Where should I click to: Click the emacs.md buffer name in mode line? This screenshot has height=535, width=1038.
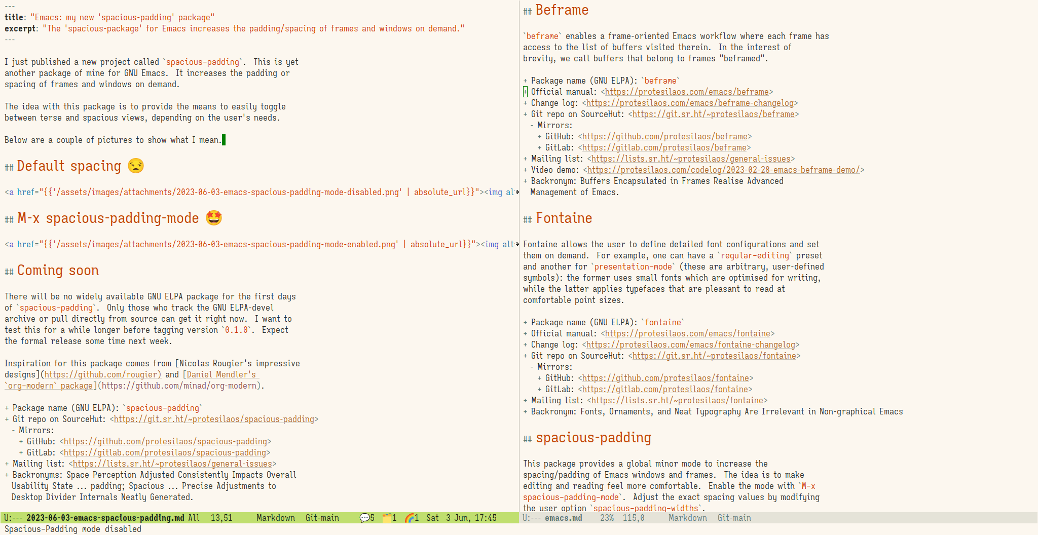tap(564, 518)
